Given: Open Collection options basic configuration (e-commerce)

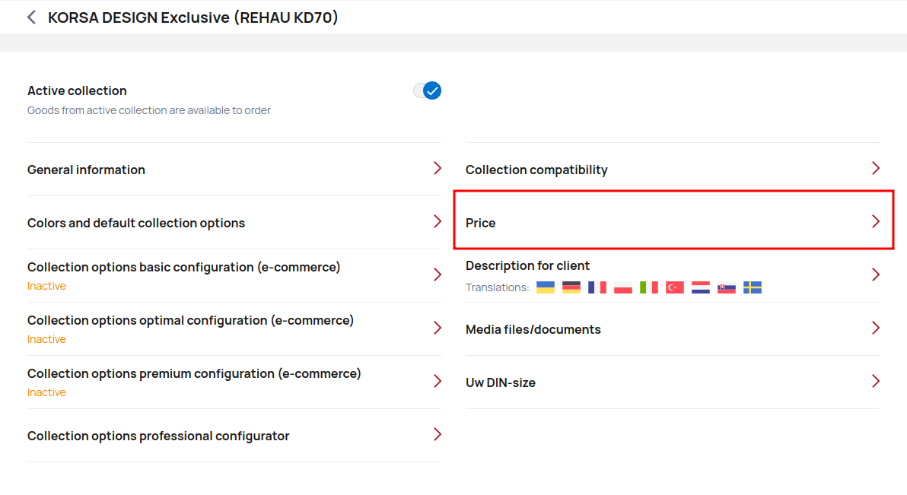Looking at the screenshot, I should point(234,276).
